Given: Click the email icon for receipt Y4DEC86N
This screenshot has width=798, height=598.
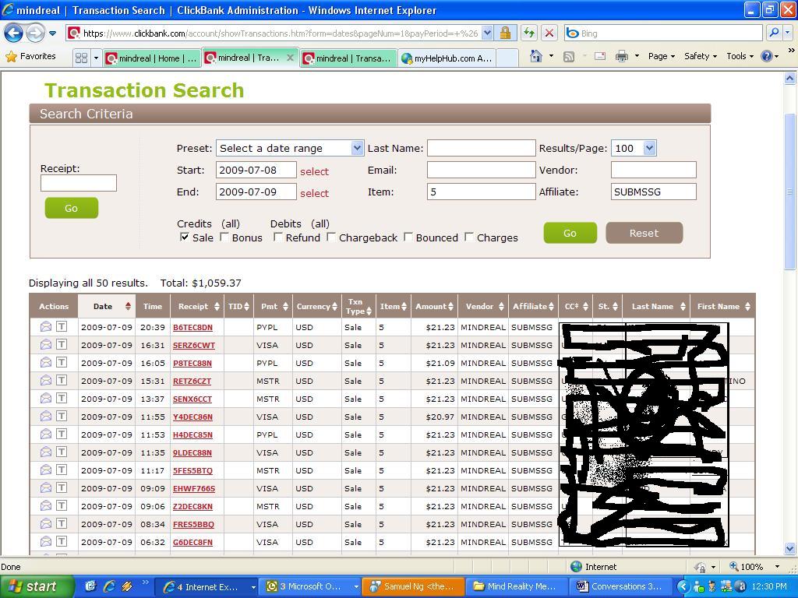Looking at the screenshot, I should coord(46,416).
